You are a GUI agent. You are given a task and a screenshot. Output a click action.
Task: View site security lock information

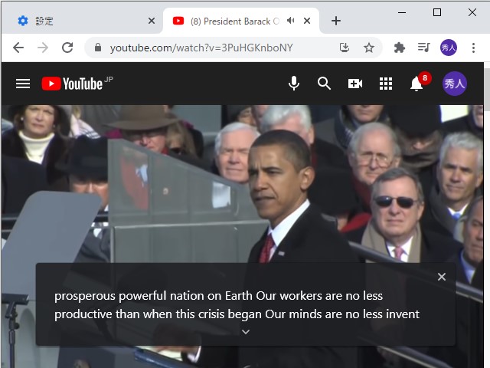pos(98,48)
